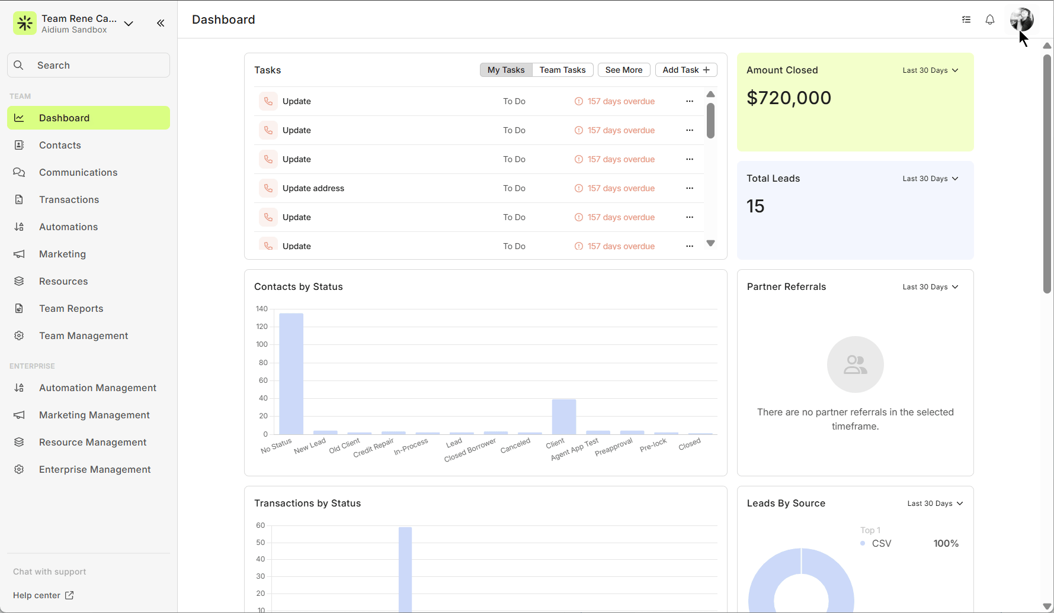Click the user profile avatar
Image resolution: width=1054 pixels, height=613 pixels.
(x=1021, y=20)
